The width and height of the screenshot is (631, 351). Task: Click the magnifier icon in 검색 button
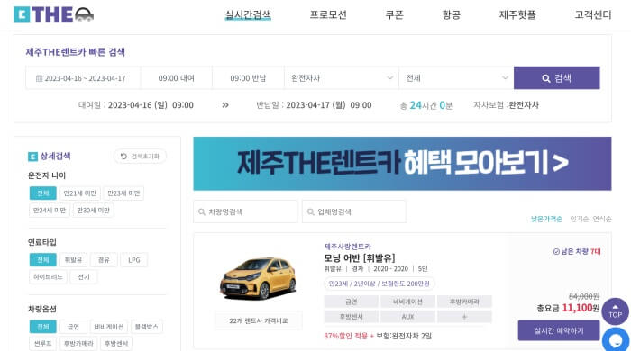click(545, 78)
